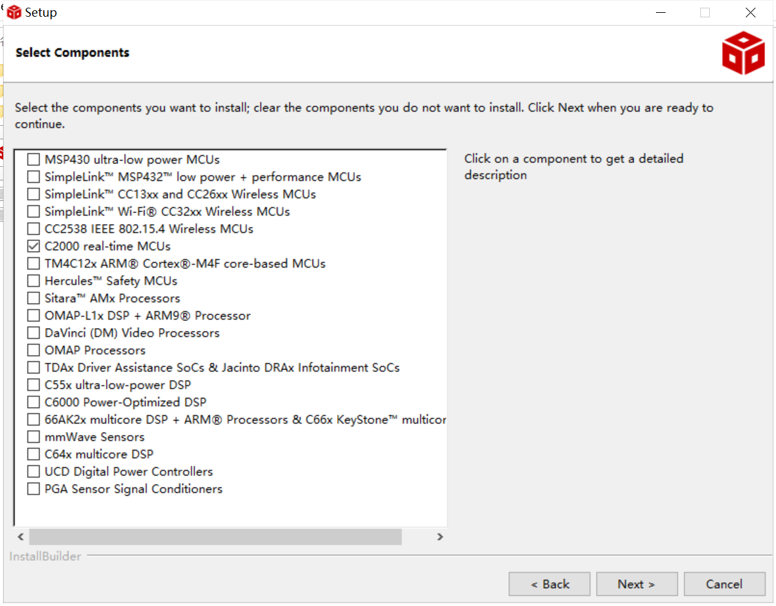This screenshot has width=776, height=606.
Task: Cancel the installation setup
Action: pos(724,584)
